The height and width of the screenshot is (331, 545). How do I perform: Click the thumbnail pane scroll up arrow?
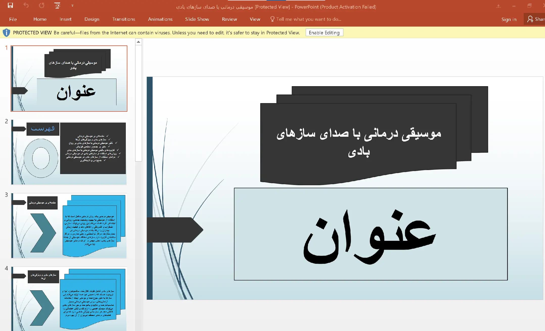tap(138, 42)
